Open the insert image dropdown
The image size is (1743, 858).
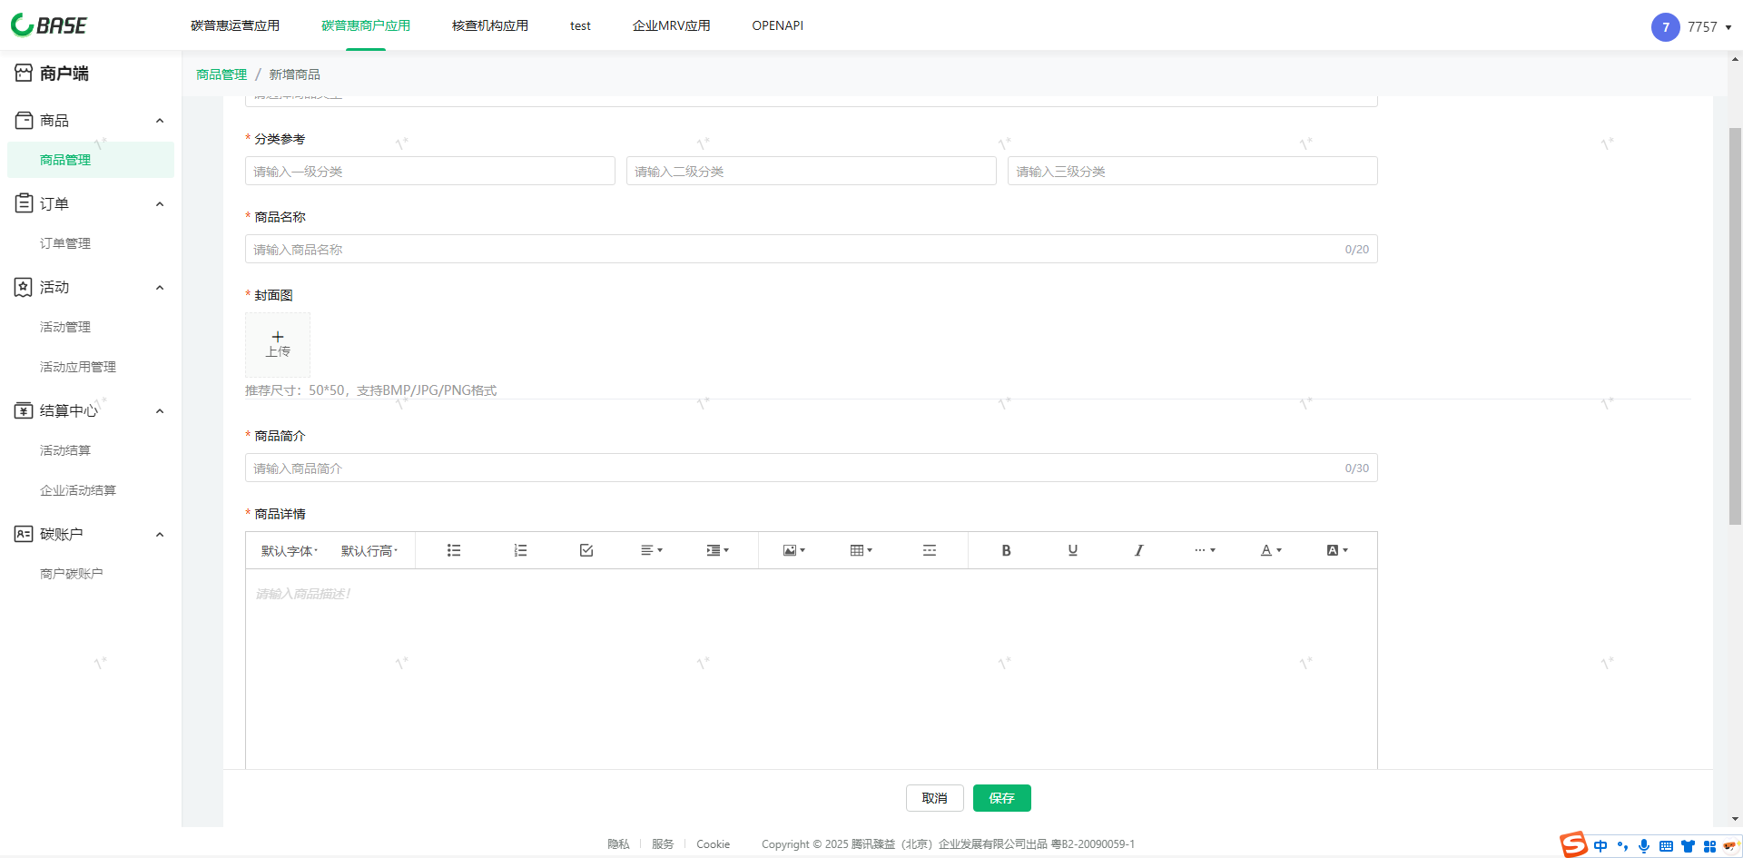[x=794, y=550]
